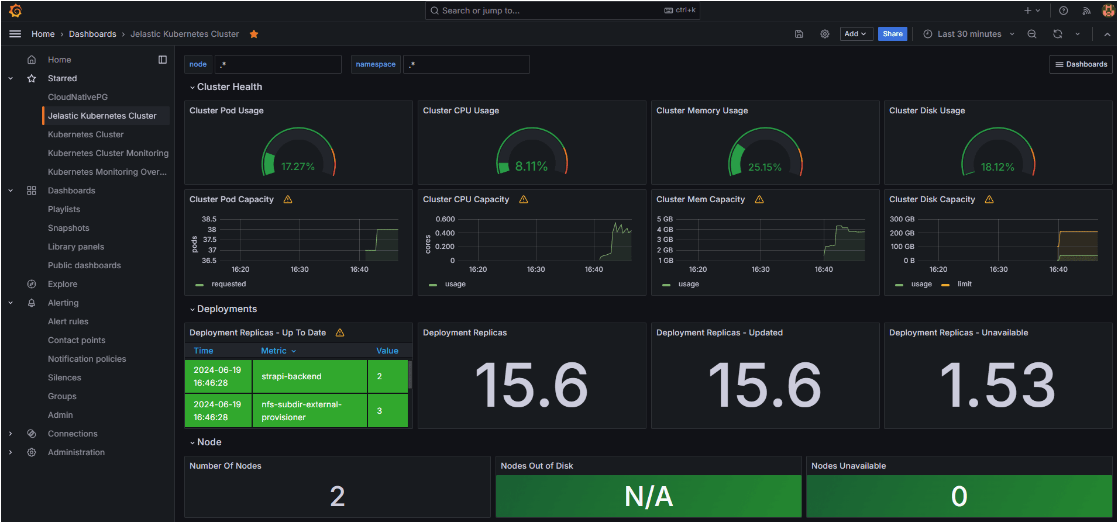This screenshot has width=1118, height=523.
Task: Click the Home house icon in sidebar
Action: point(32,60)
